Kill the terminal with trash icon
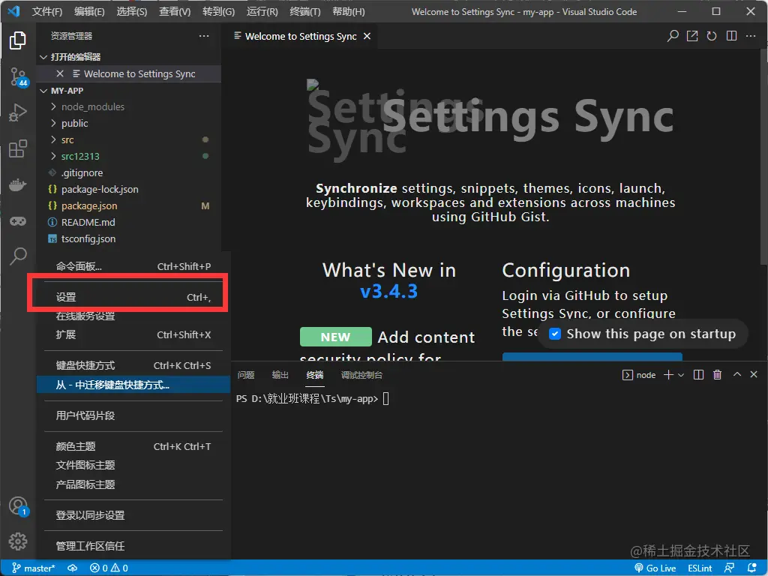This screenshot has height=576, width=768. click(x=717, y=375)
